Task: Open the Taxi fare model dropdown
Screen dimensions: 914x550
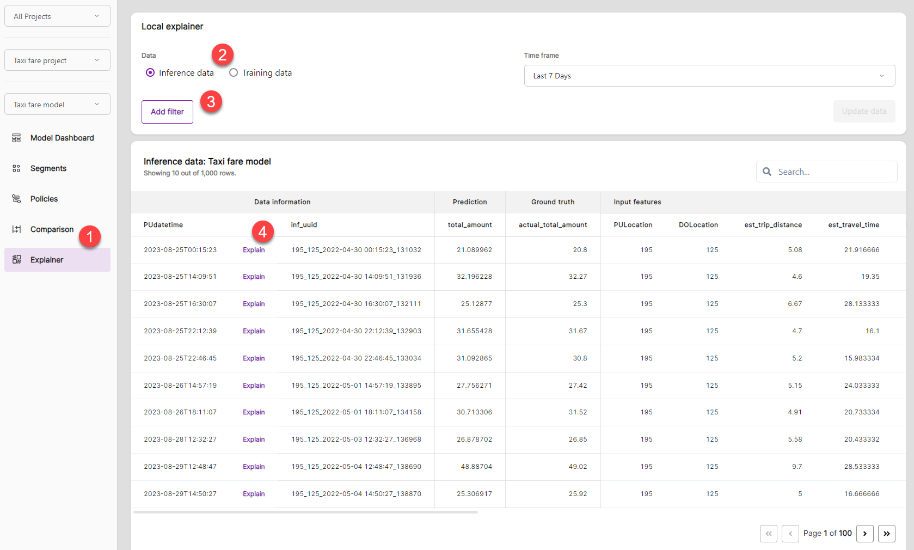Action: pos(57,104)
